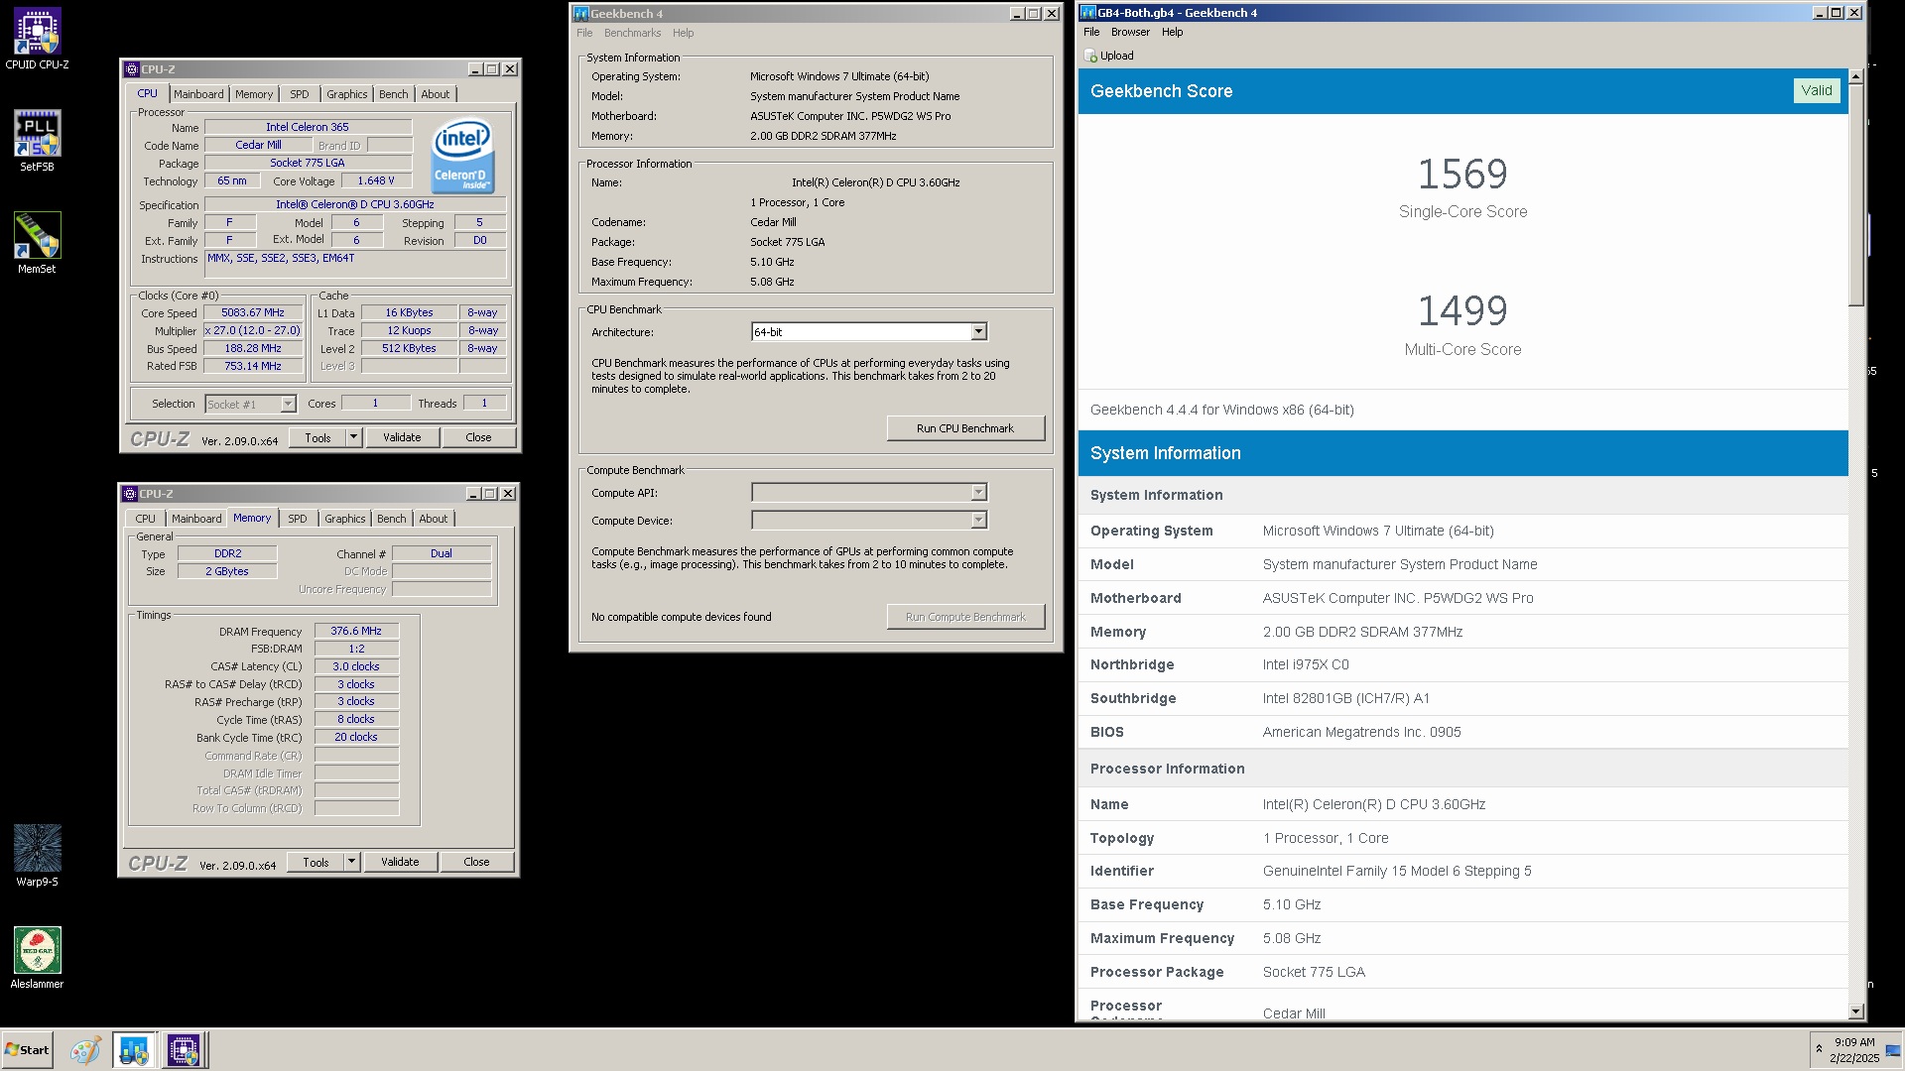The height and width of the screenshot is (1071, 1905).
Task: Click the Valid badge in Geekbench Score
Action: (x=1817, y=90)
